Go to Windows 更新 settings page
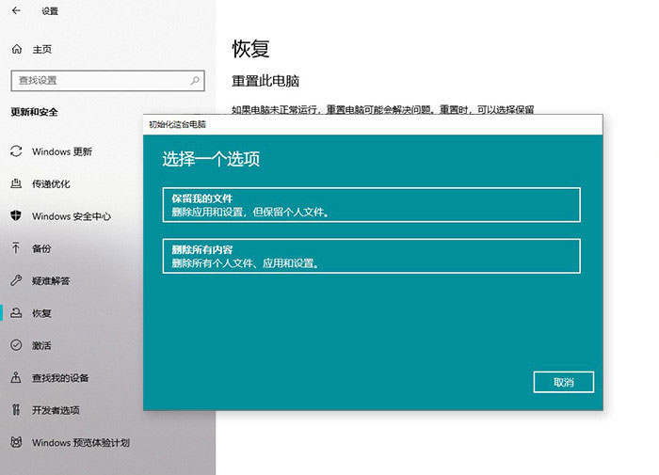The image size is (659, 475). pyautogui.click(x=62, y=151)
